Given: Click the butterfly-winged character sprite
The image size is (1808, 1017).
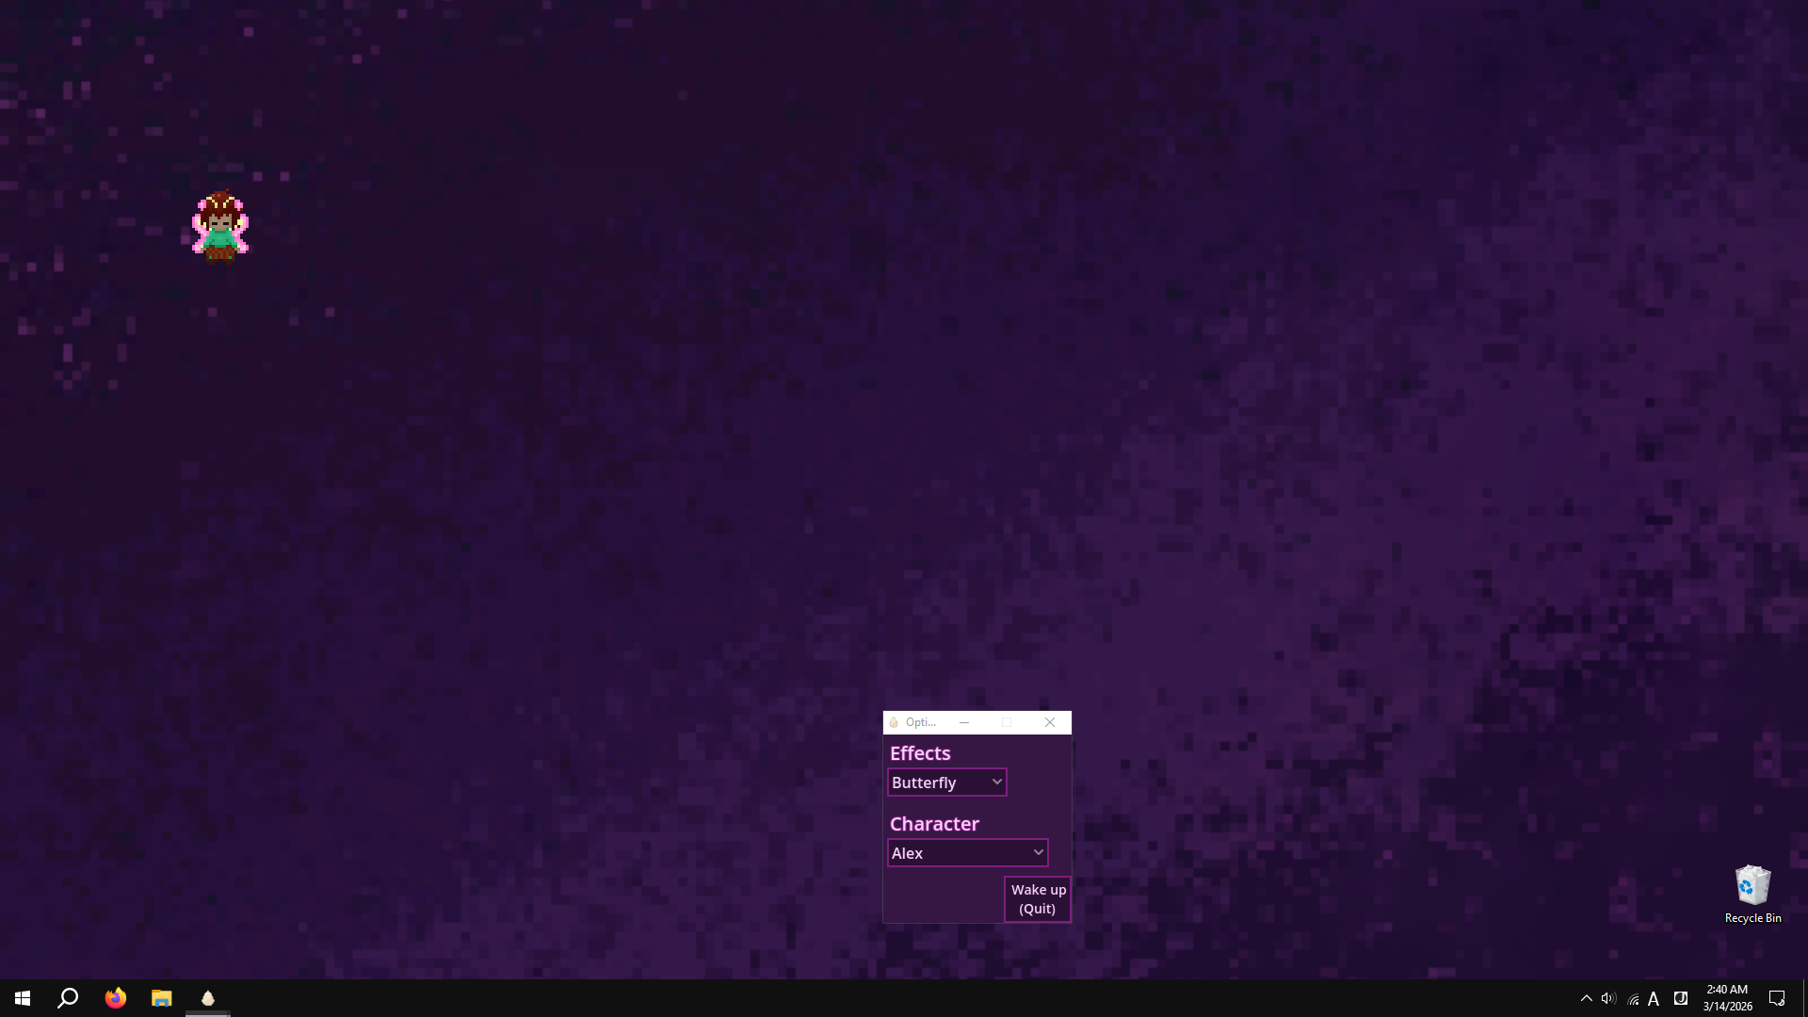Looking at the screenshot, I should [x=220, y=227].
